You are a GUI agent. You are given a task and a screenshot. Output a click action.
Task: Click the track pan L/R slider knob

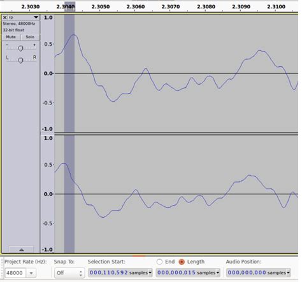(x=20, y=60)
